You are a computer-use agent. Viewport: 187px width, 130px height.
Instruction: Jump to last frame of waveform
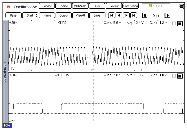click(x=134, y=15)
